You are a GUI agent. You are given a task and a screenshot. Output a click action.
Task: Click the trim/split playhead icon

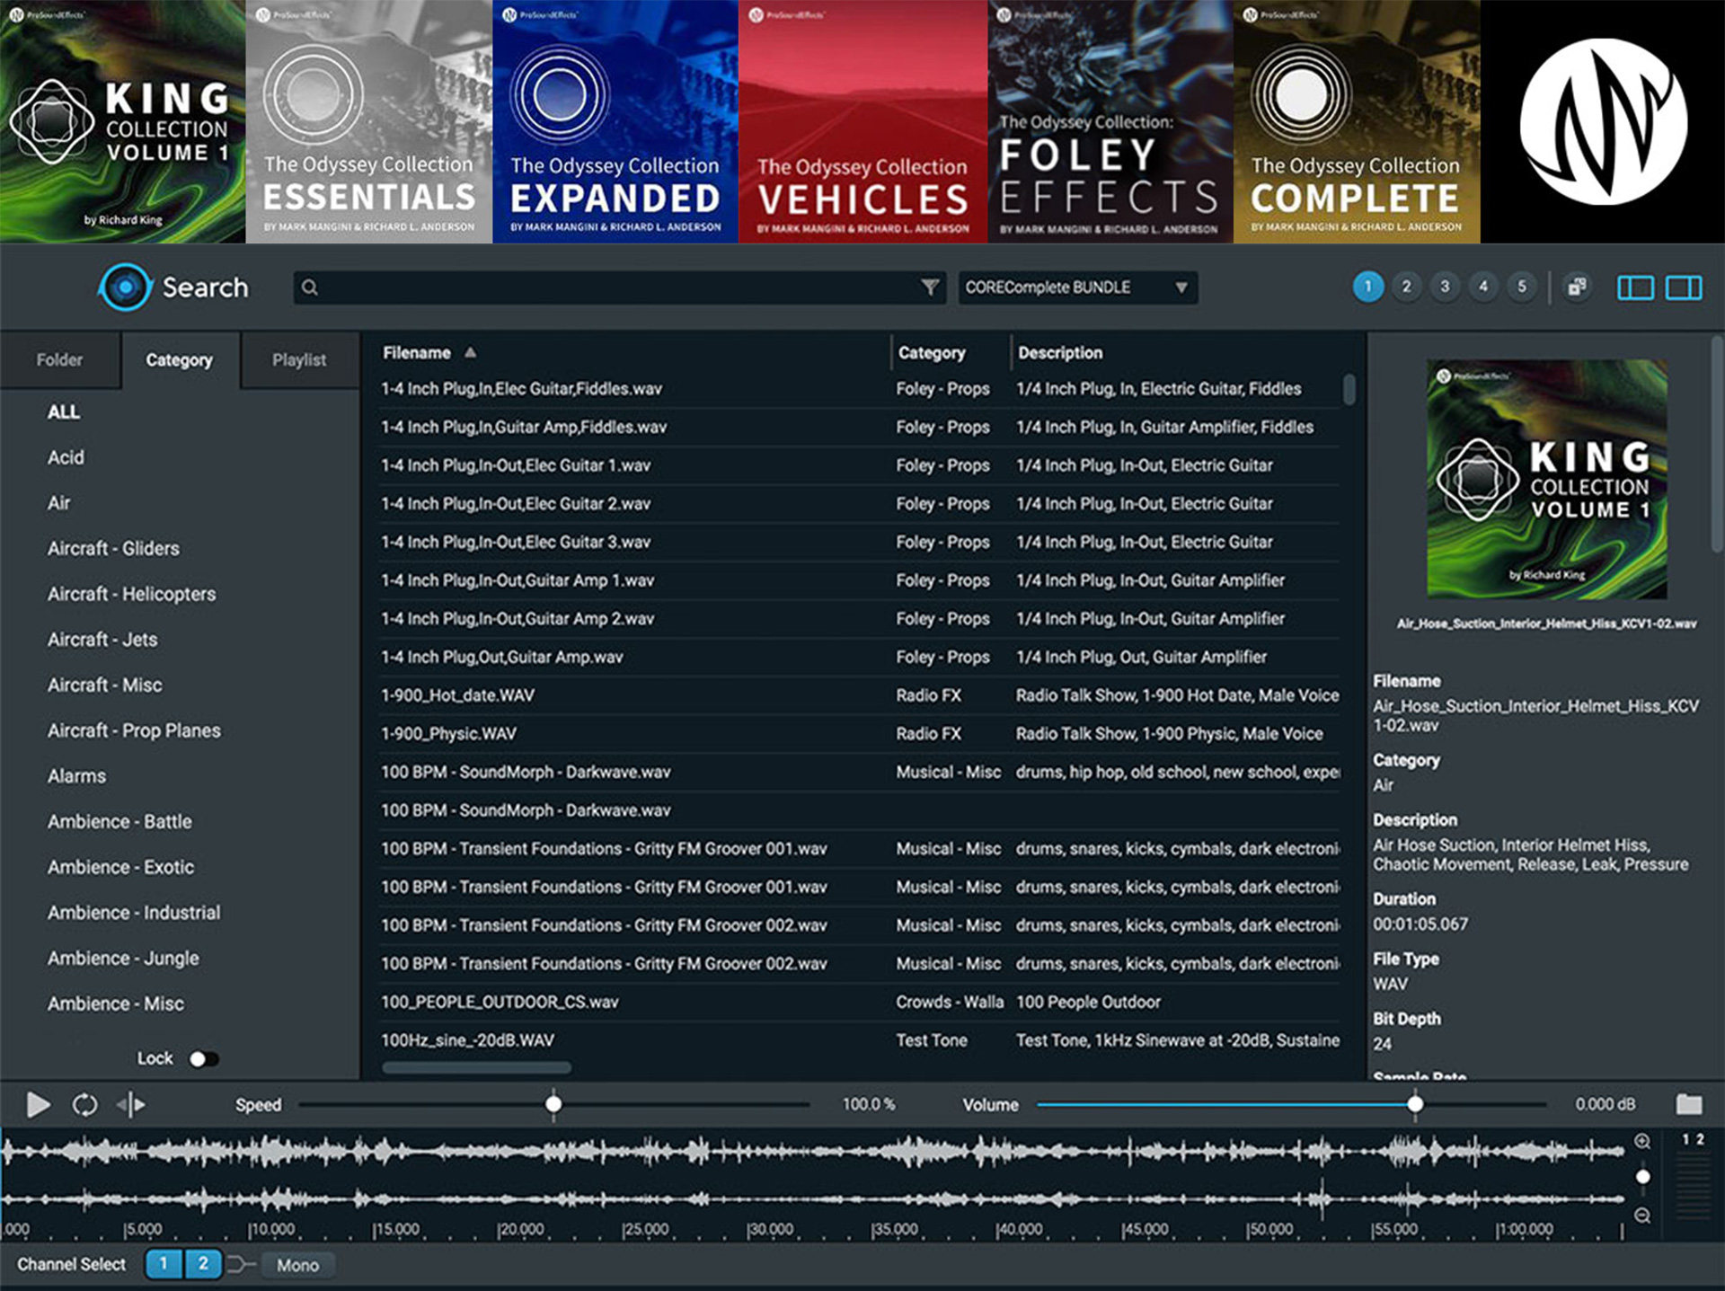click(131, 1104)
